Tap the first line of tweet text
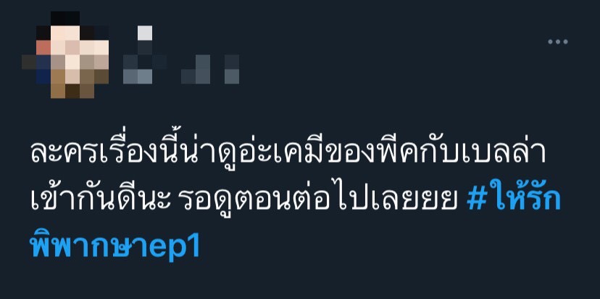This screenshot has height=299, width=600. pos(288,153)
